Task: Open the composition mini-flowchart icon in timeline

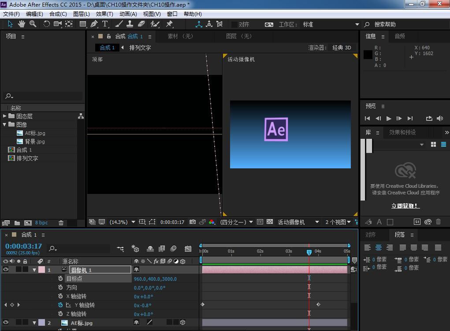Action: point(120,249)
